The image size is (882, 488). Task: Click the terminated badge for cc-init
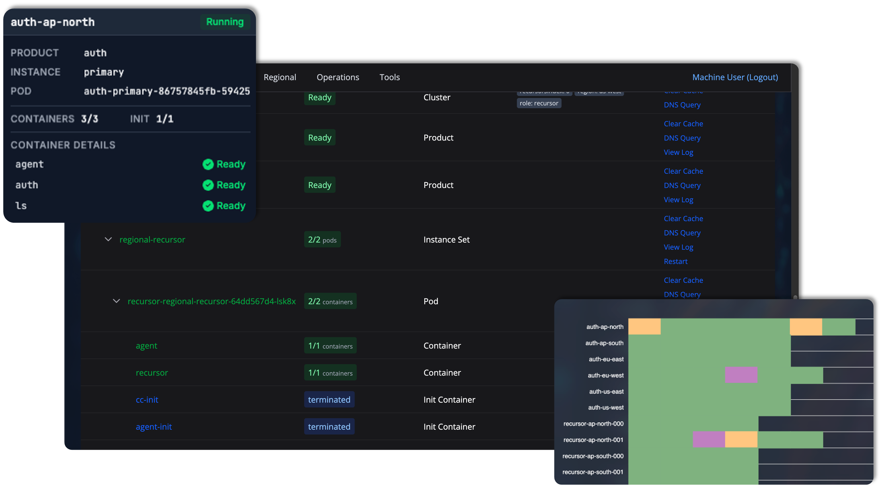tap(329, 399)
